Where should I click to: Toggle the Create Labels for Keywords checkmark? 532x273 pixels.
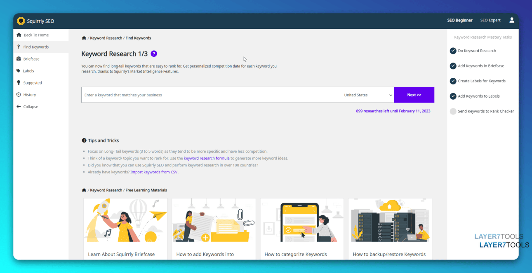(453, 81)
